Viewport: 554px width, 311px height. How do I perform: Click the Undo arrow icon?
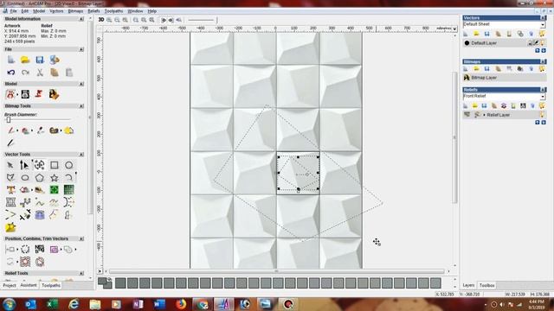point(11,73)
